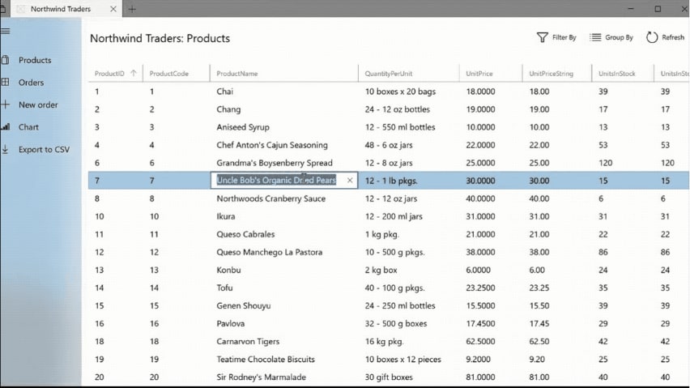The height and width of the screenshot is (388, 690).
Task: Close the Northwind Traders tab
Action: (x=113, y=9)
